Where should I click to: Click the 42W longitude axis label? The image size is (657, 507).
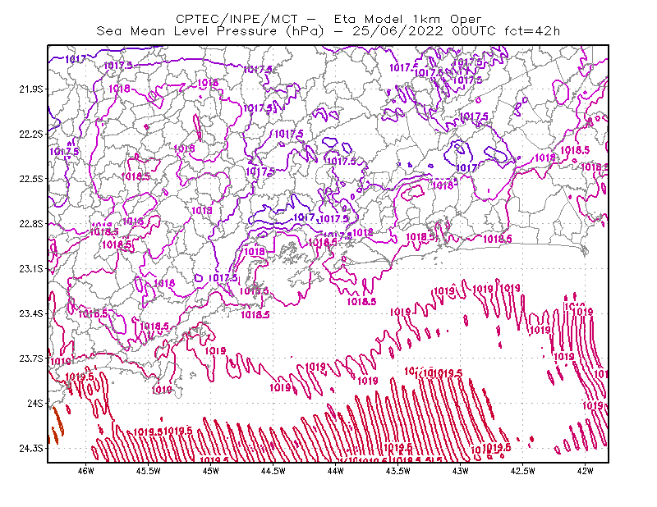[x=586, y=471]
